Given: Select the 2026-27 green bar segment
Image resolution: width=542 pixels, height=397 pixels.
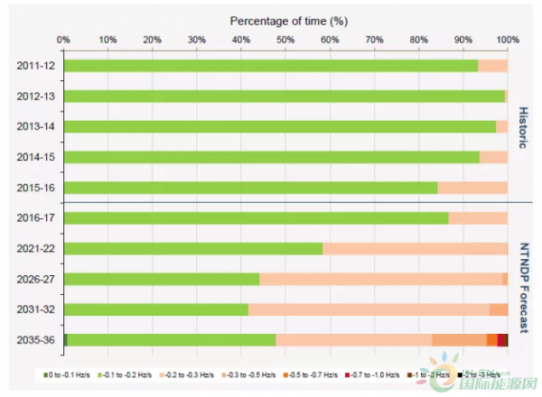Looking at the screenshot, I should pos(162,279).
